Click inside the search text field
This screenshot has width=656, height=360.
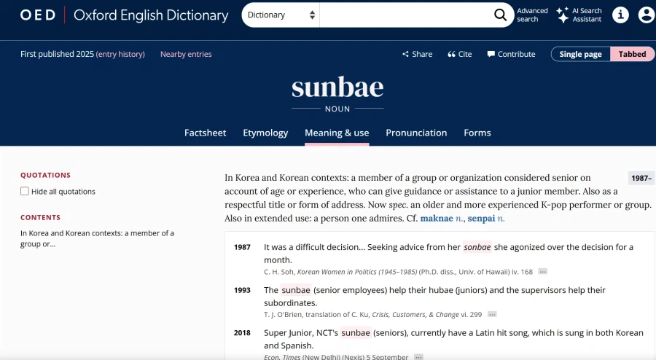pos(405,15)
